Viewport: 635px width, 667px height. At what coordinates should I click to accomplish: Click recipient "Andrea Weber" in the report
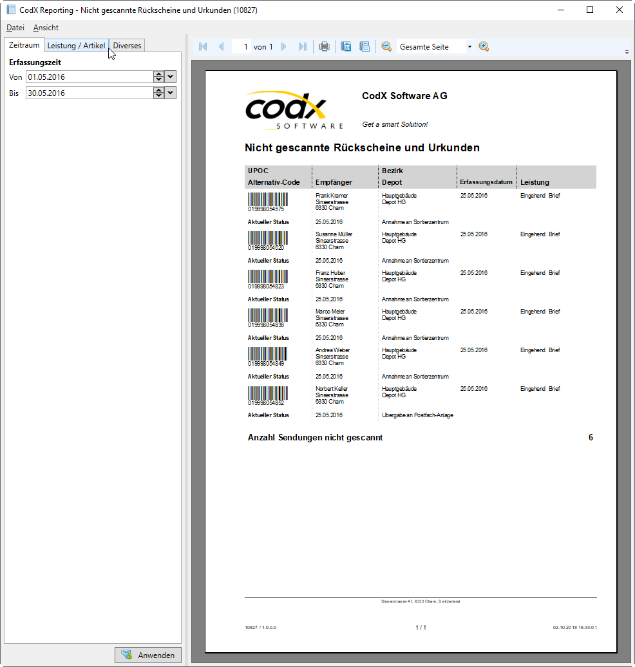[x=332, y=350]
